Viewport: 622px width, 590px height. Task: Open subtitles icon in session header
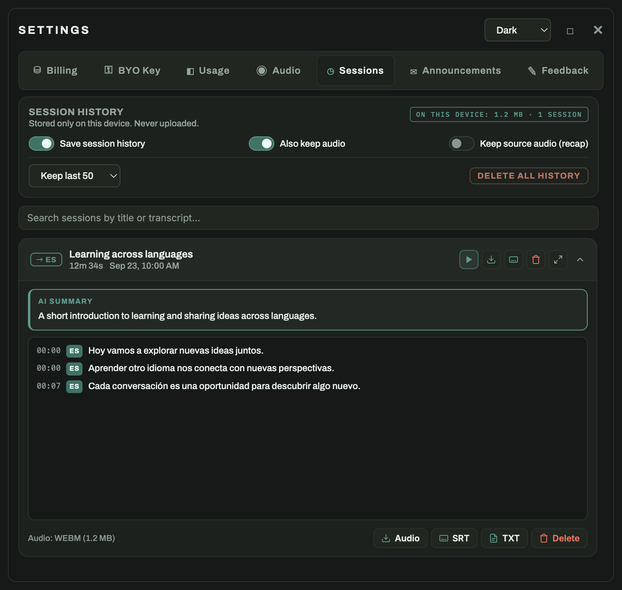[x=514, y=260]
